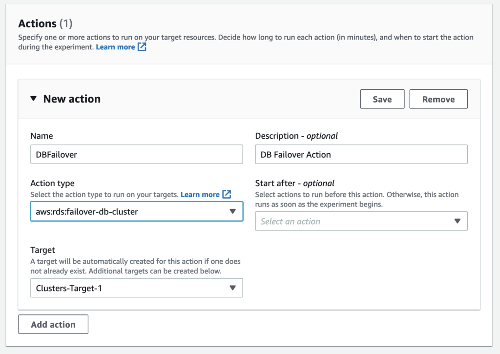Remove the New action

pos(438,99)
